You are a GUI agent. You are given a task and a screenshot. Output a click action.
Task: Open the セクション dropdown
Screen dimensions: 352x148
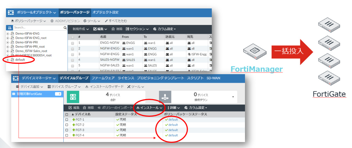click(x=137, y=29)
